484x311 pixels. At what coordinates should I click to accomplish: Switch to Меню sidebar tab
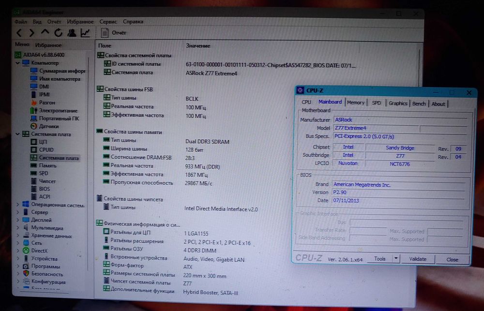22,44
